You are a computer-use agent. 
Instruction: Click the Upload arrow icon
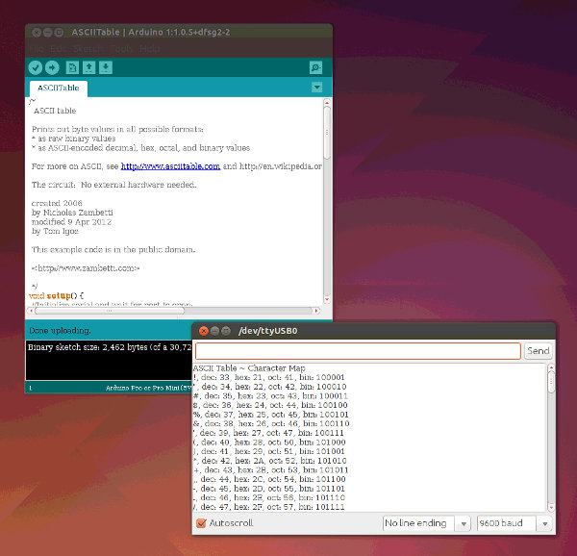tap(52, 67)
